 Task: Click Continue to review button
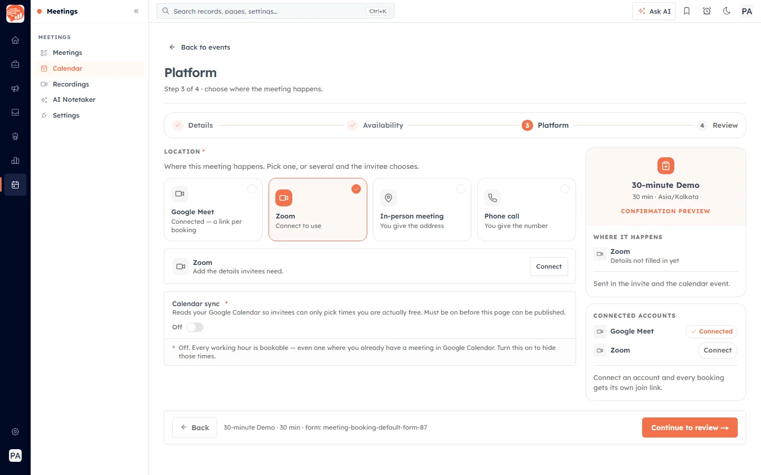point(690,427)
